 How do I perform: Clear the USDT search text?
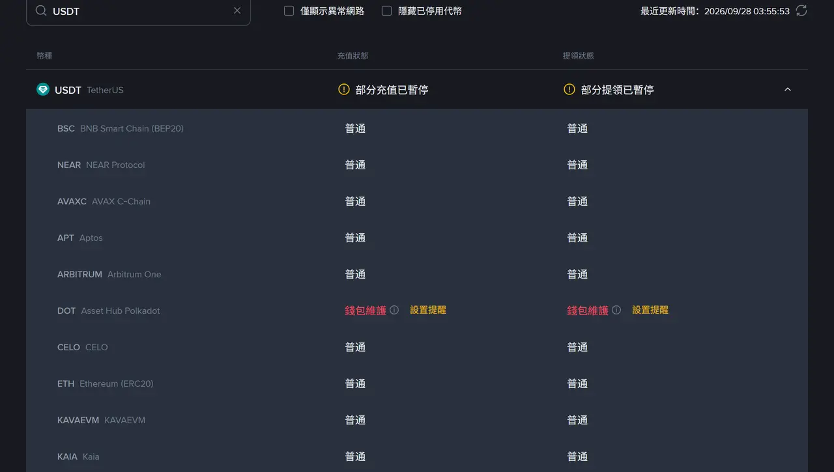[237, 10]
